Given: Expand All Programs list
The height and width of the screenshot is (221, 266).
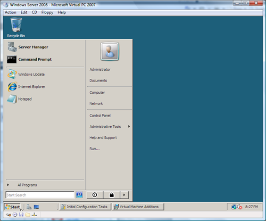Looking at the screenshot, I should [22, 185].
